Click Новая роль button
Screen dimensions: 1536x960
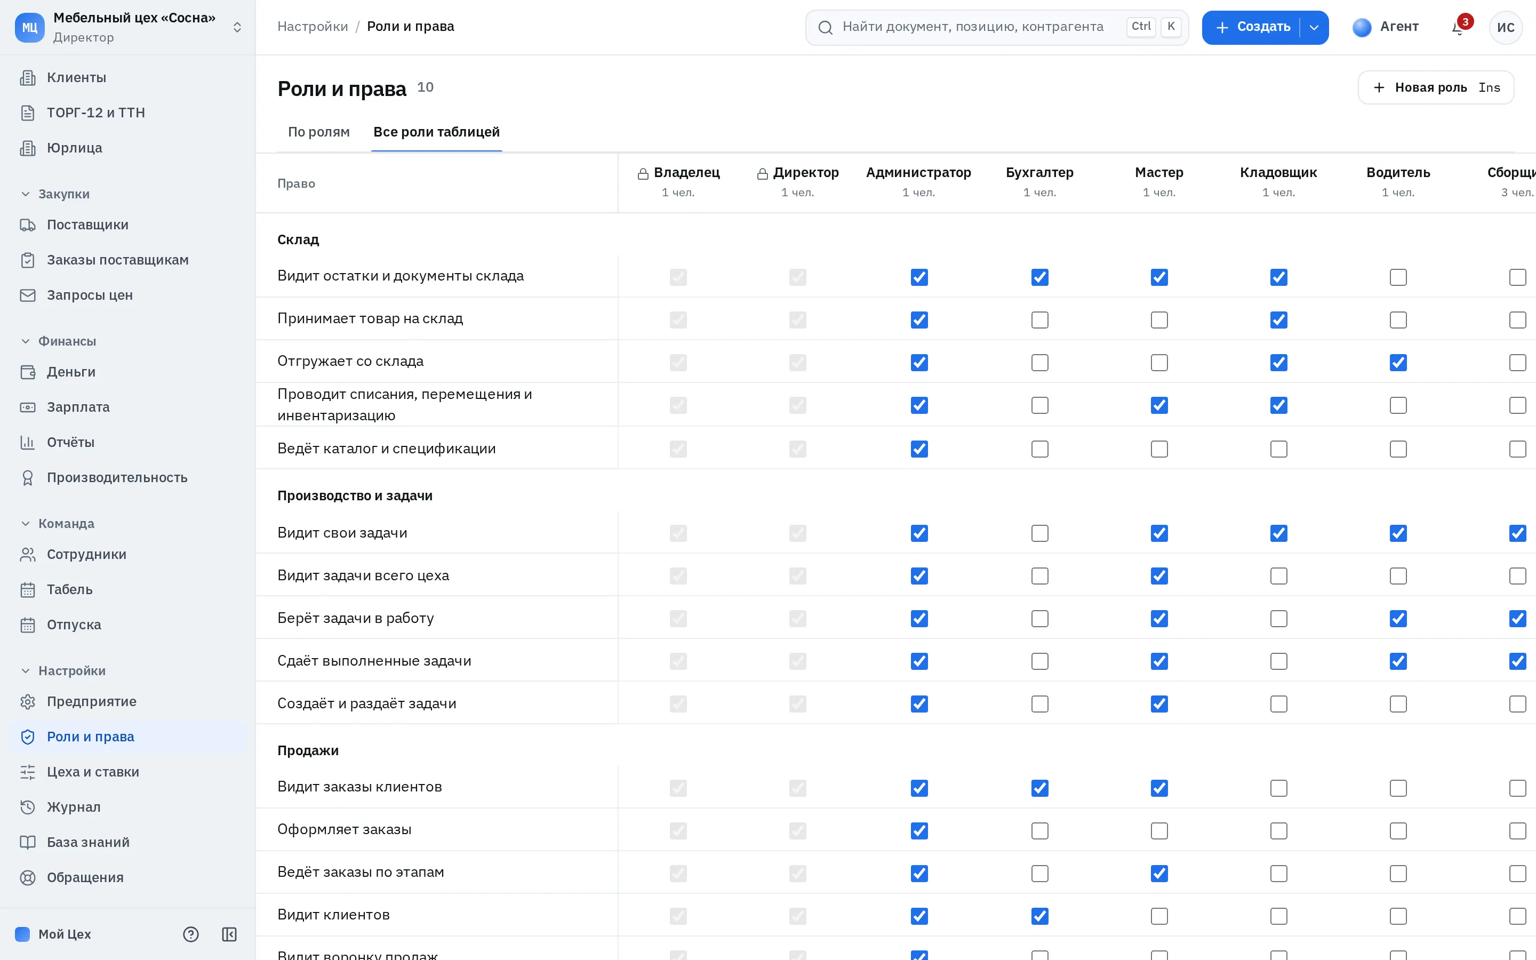click(1436, 87)
